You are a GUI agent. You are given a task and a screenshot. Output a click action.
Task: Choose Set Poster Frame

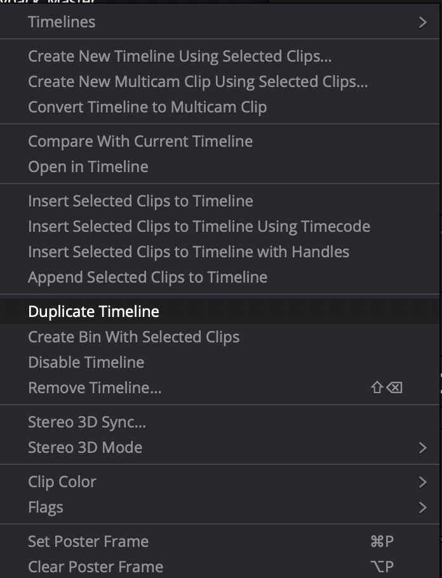pyautogui.click(x=220, y=542)
